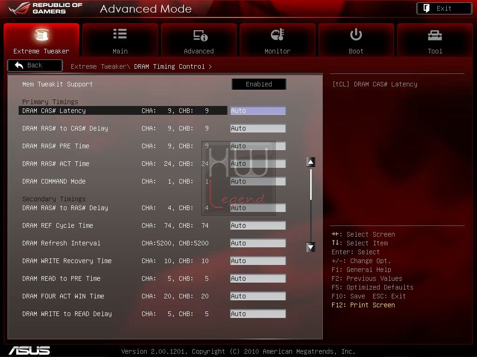Image resolution: width=477 pixels, height=357 pixels.
Task: Click the DRAM WRITE to READ Delay label
Action: click(x=67, y=314)
